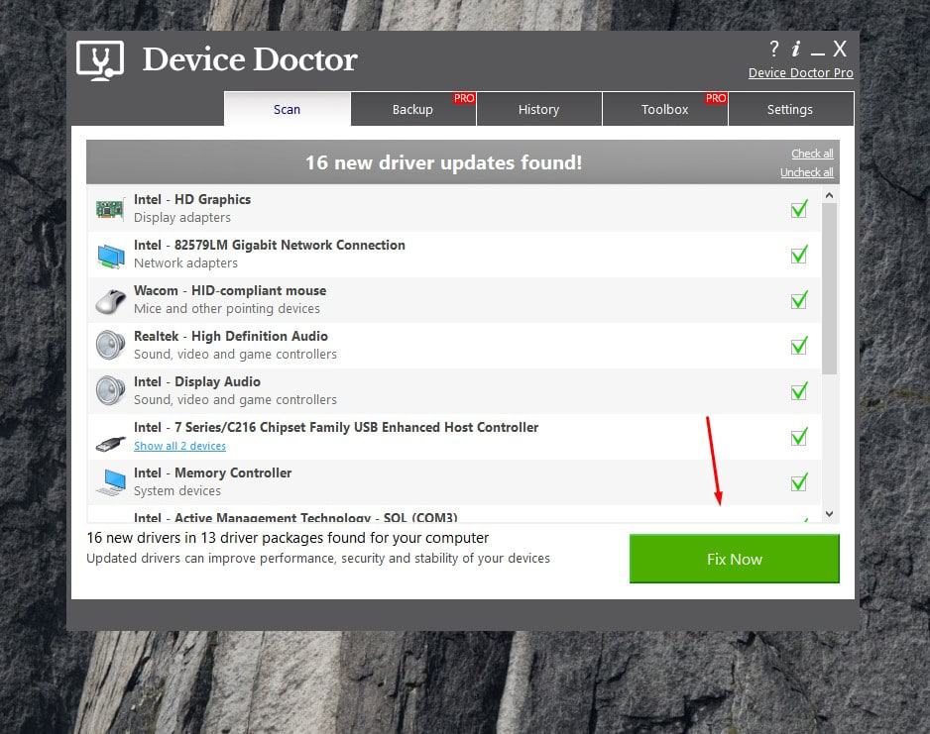Click the scrollbar down arrow
This screenshot has width=930, height=734.
(829, 514)
